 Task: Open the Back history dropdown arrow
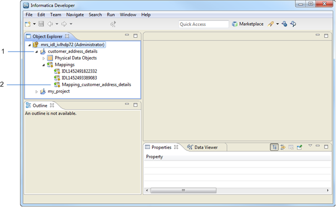[57, 24]
